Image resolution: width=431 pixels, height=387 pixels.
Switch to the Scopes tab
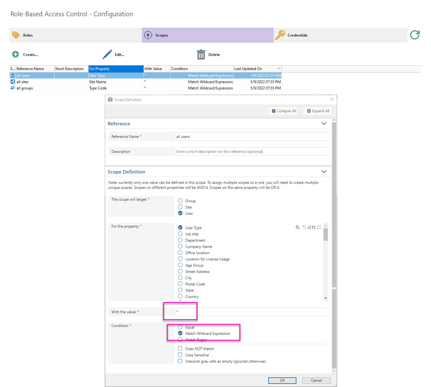(207, 35)
